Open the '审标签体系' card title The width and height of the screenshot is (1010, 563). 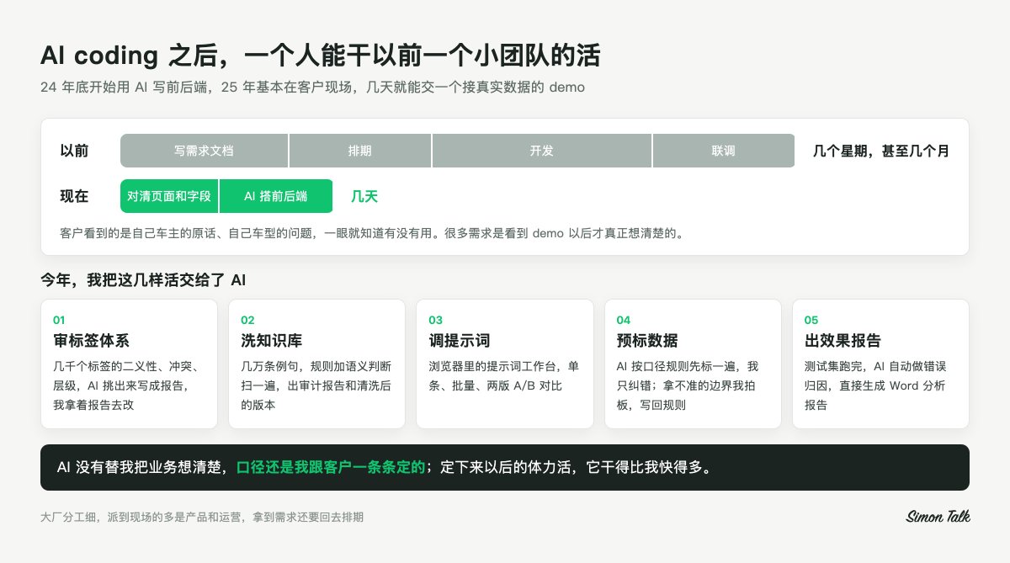pyautogui.click(x=91, y=341)
